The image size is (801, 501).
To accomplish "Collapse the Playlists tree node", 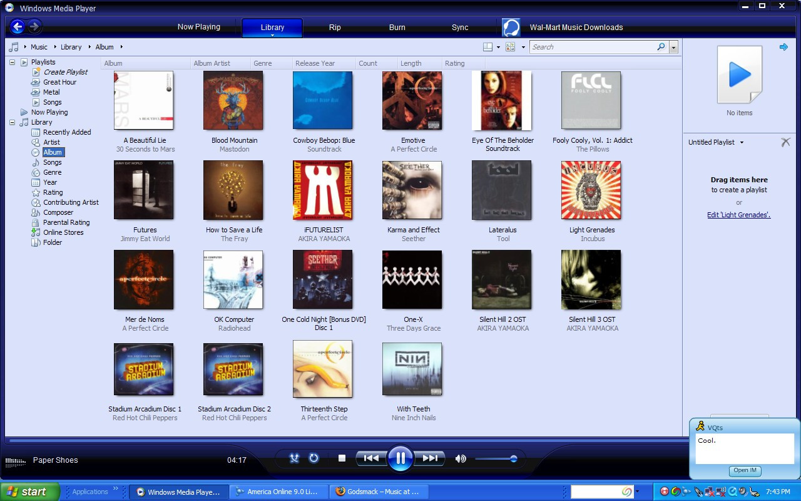I will pos(12,62).
